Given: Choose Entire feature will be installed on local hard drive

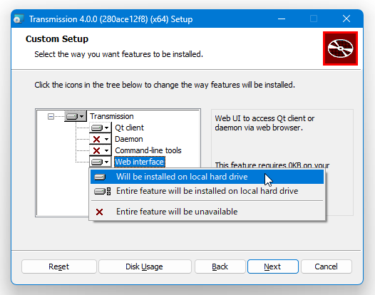Looking at the screenshot, I should click(x=207, y=191).
